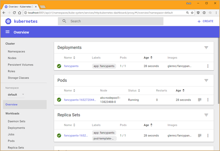Sort Pods by Age
Image resolution: width=220 pixels, height=151 pixels.
[180, 90]
